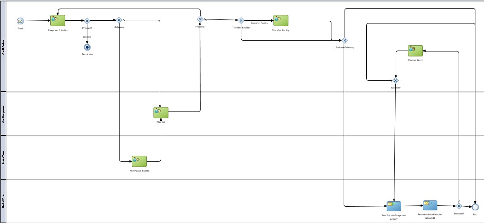Image resolution: width=484 pixels, height=223 pixels.
Task: Select the Manual Retry task
Action: (416, 51)
